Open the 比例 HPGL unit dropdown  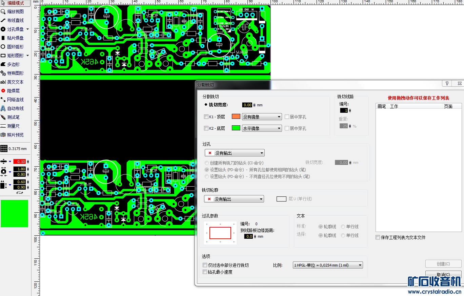pos(328,265)
